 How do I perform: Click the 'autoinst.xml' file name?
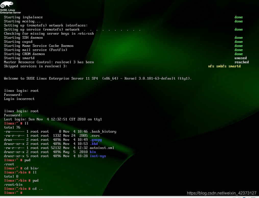tap(102, 148)
